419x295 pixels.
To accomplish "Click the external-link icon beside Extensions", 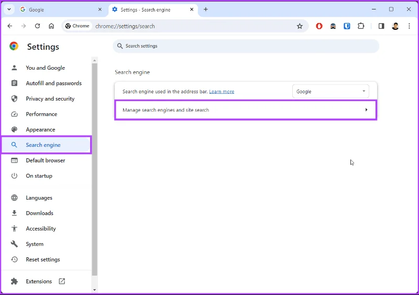I will 62,281.
